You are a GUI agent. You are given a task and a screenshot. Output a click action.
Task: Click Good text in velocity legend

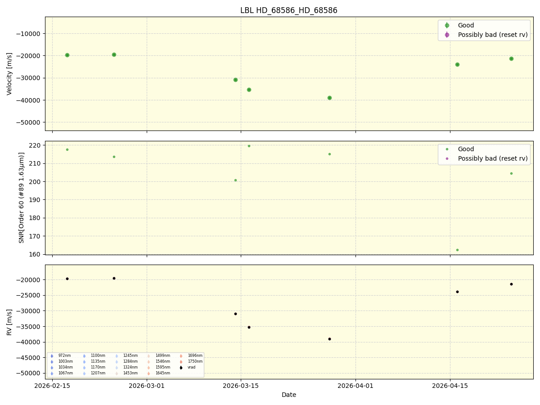(466, 26)
